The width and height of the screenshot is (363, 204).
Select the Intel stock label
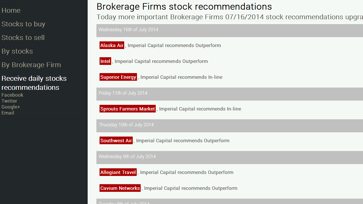coord(105,61)
